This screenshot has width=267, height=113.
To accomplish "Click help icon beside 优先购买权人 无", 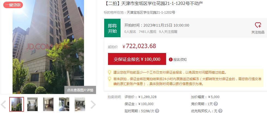I will click(221, 111).
